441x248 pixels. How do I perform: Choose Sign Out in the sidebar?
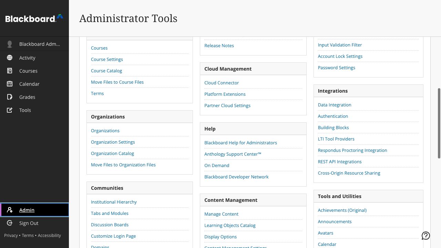tap(34, 223)
